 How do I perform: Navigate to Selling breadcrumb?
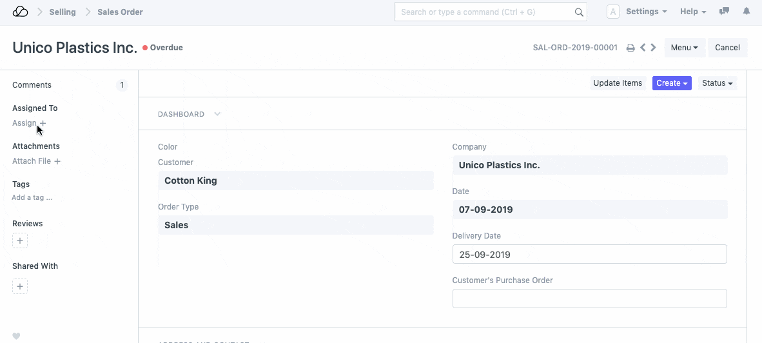coord(63,12)
